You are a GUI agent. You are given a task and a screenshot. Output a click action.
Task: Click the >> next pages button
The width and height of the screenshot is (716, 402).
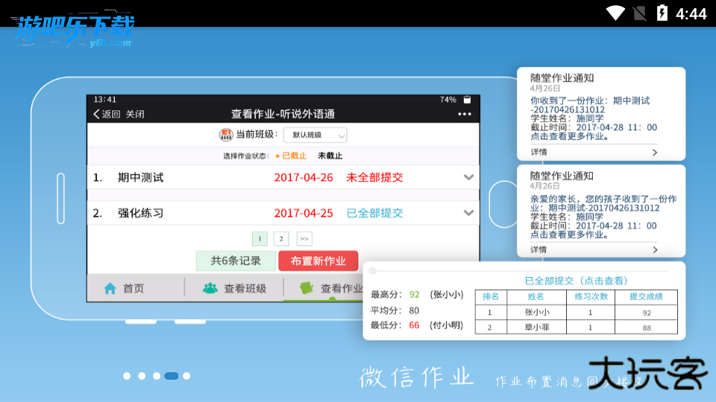304,239
